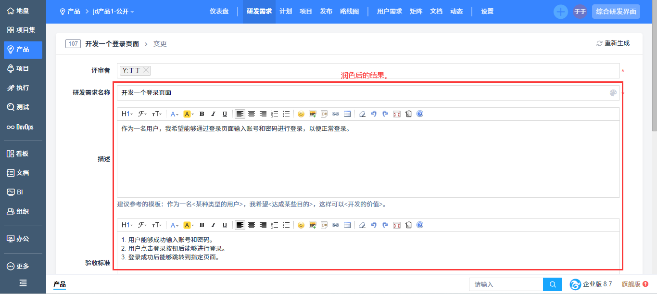Insert table in the acceptance criteria editor
The image size is (657, 294).
pos(347,225)
